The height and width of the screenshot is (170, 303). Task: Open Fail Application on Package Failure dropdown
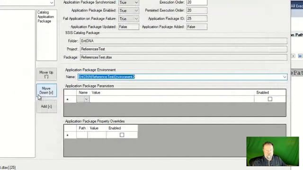pos(136,19)
